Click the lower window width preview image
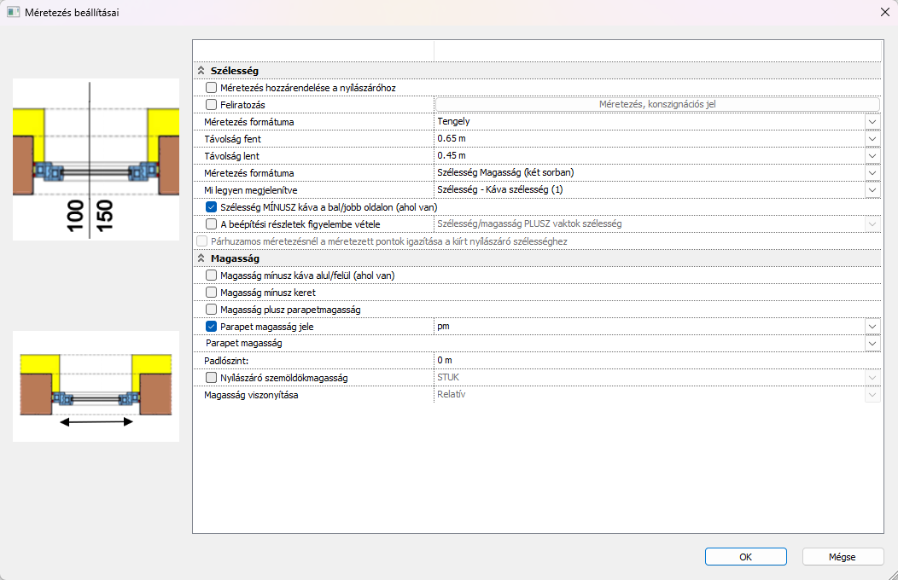This screenshot has width=898, height=580. click(96, 386)
